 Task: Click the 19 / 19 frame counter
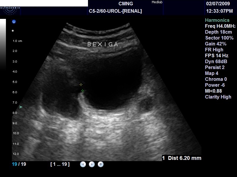(x=19, y=164)
